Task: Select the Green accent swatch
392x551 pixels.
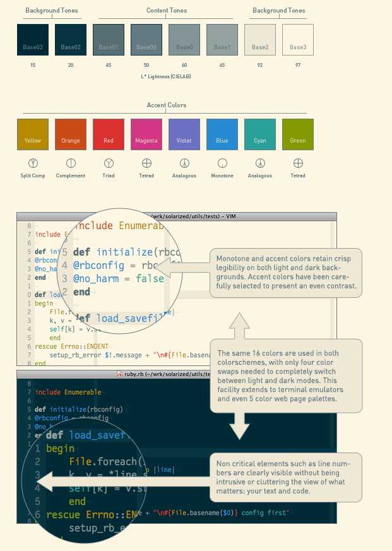Action: click(x=298, y=134)
